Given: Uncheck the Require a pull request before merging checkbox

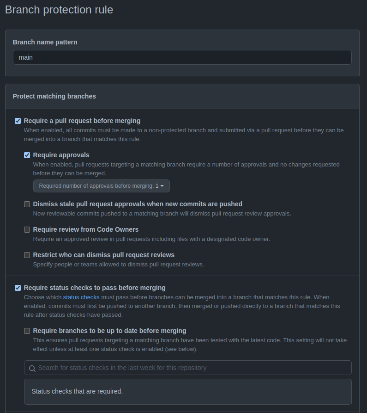Looking at the screenshot, I should tap(18, 121).
